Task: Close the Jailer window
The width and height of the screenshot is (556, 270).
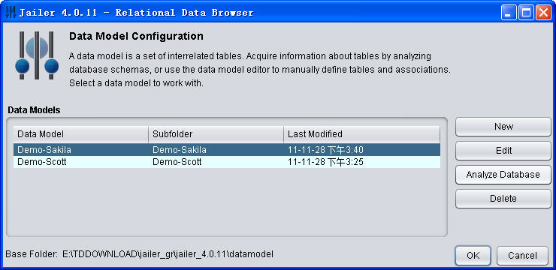Action: pos(543,13)
